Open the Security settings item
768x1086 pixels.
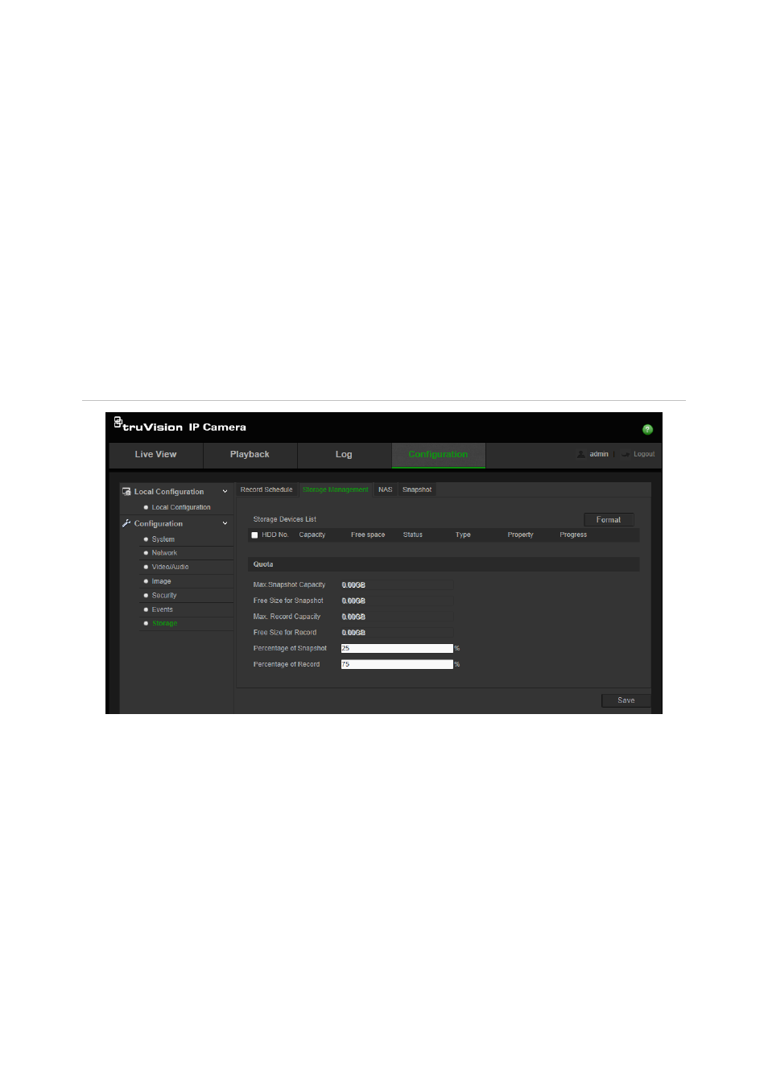coord(164,596)
